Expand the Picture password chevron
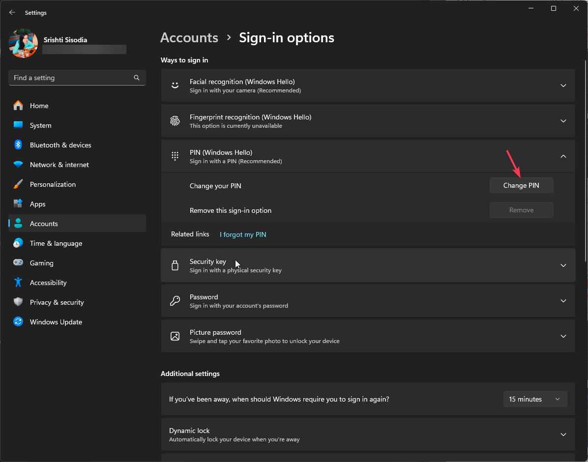Viewport: 588px width, 462px height. click(563, 336)
